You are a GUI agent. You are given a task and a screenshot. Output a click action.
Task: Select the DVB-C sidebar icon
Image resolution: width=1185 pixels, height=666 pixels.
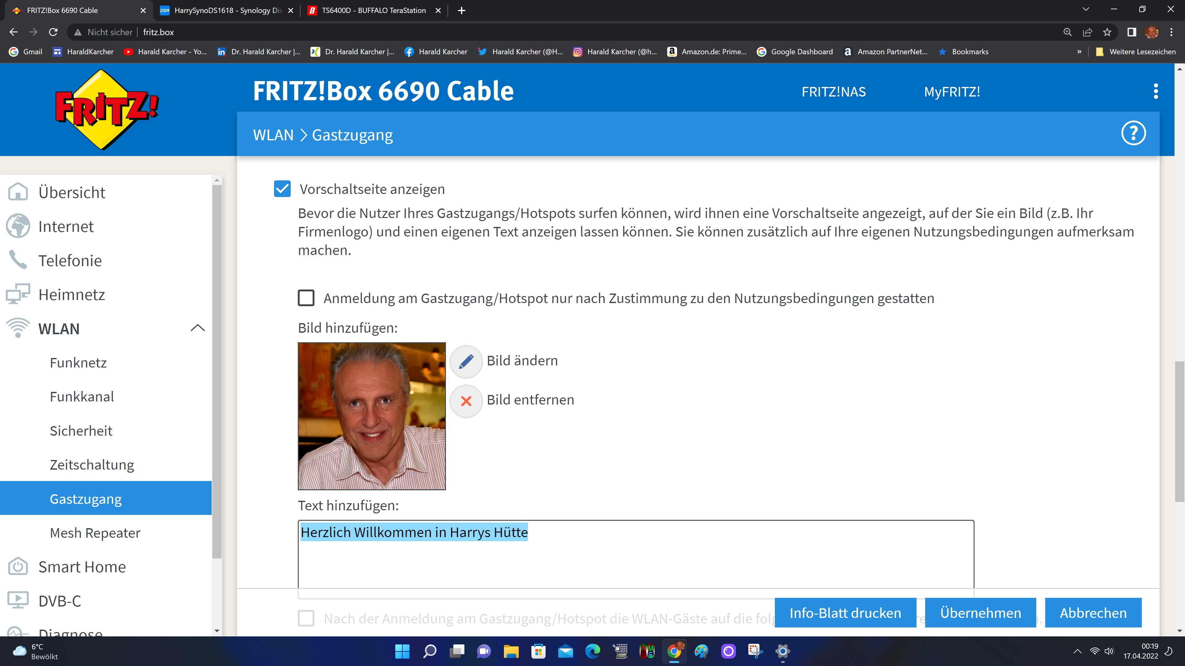(19, 600)
